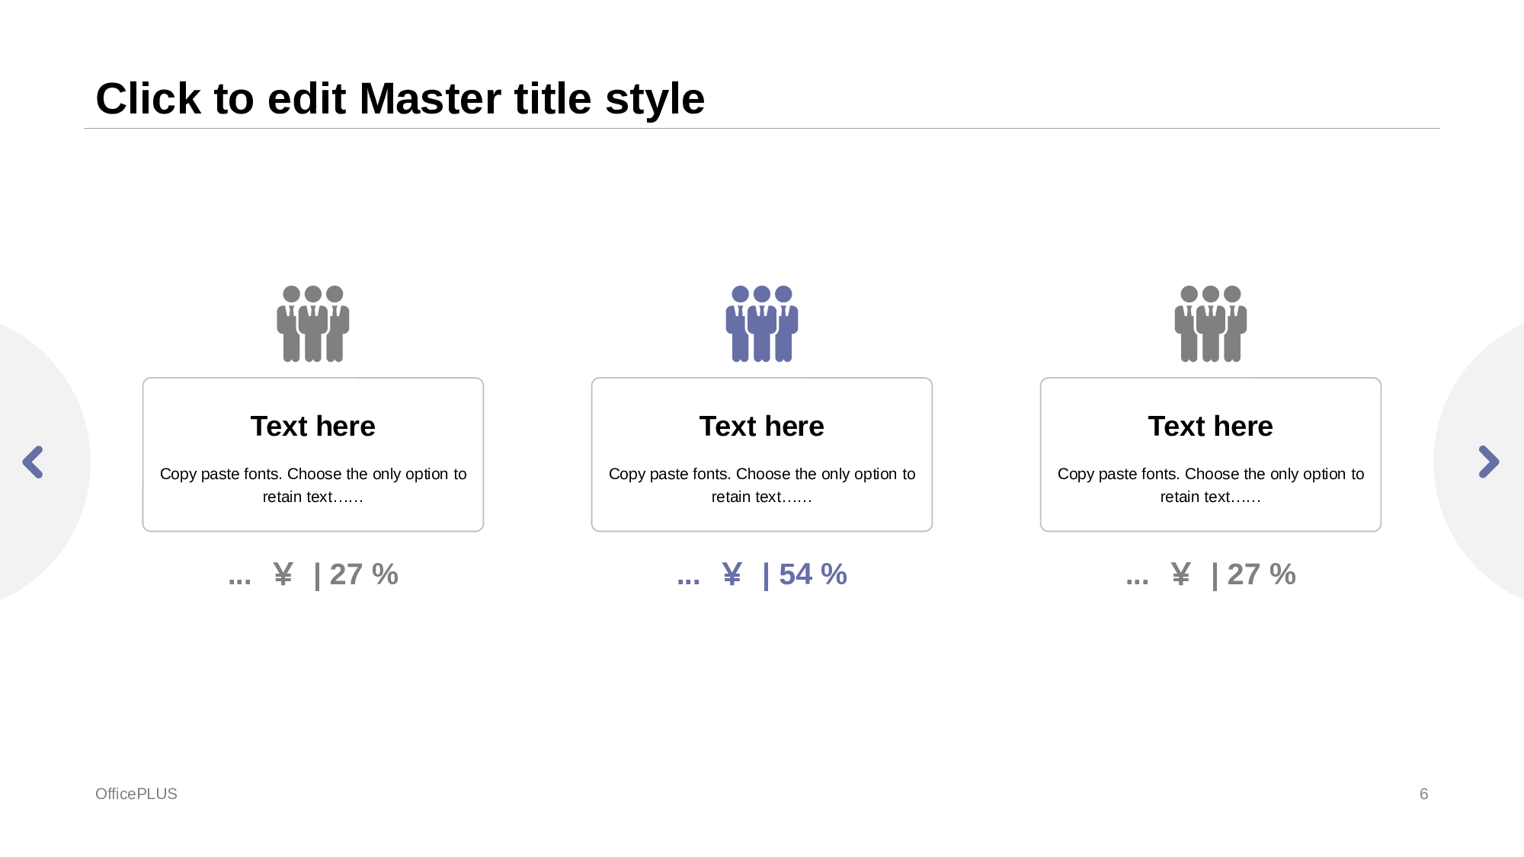1524x857 pixels.
Task: Click the slide number 6 in footer
Action: 1423,794
